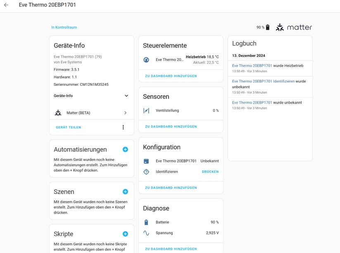The image size is (340, 253).
Task: Open the three-dot overflow menu
Action: coord(123,127)
